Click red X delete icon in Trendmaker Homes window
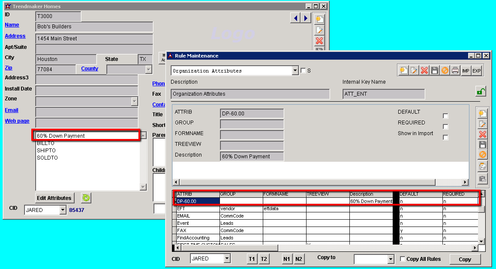Screen dimensions: 496x269 pos(319,41)
